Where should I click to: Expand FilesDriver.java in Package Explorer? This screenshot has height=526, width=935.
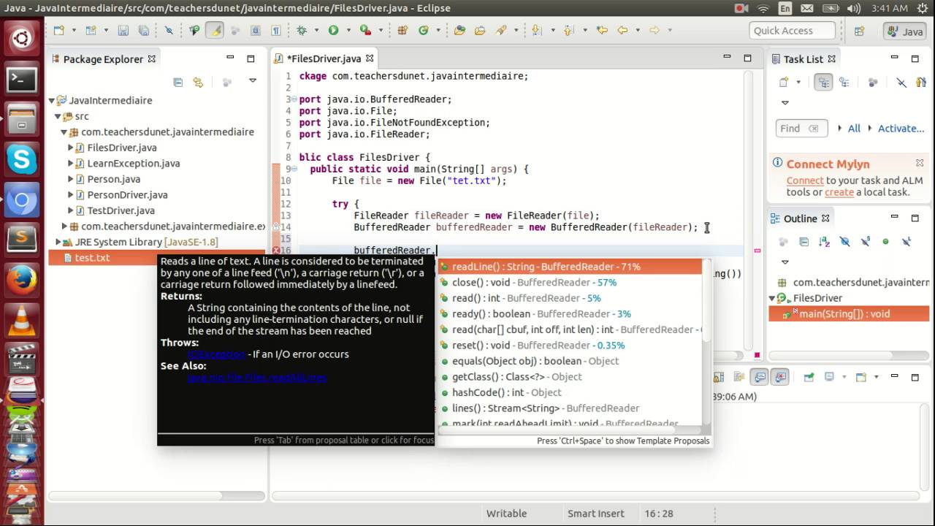pyautogui.click(x=71, y=148)
